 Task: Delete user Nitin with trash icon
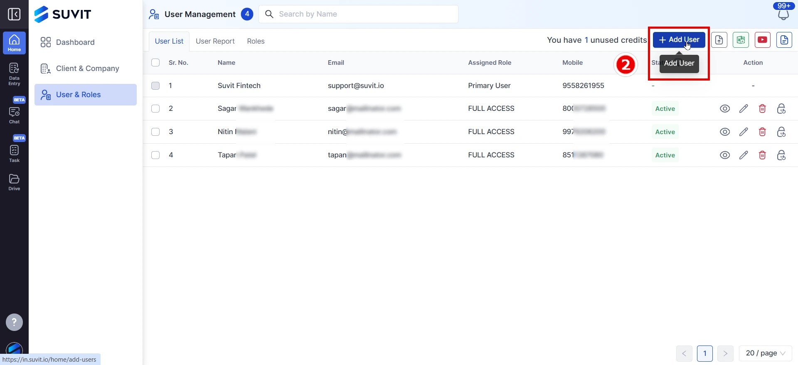point(763,132)
